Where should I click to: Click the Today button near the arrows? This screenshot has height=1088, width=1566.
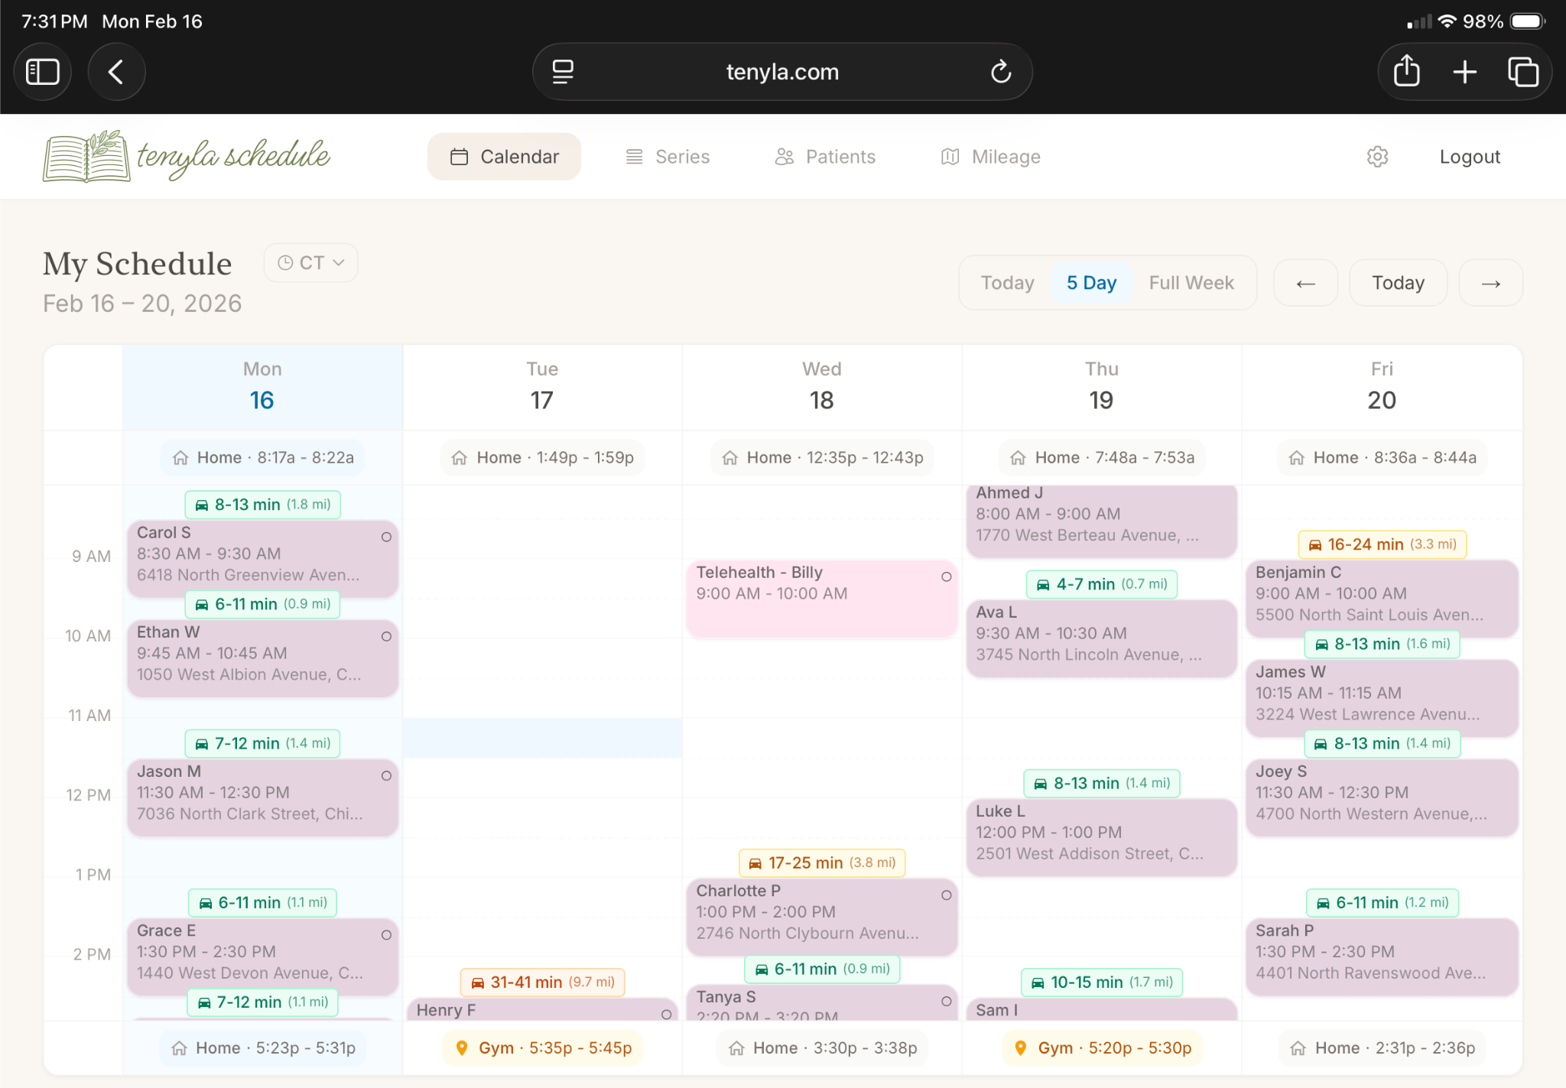(x=1397, y=282)
